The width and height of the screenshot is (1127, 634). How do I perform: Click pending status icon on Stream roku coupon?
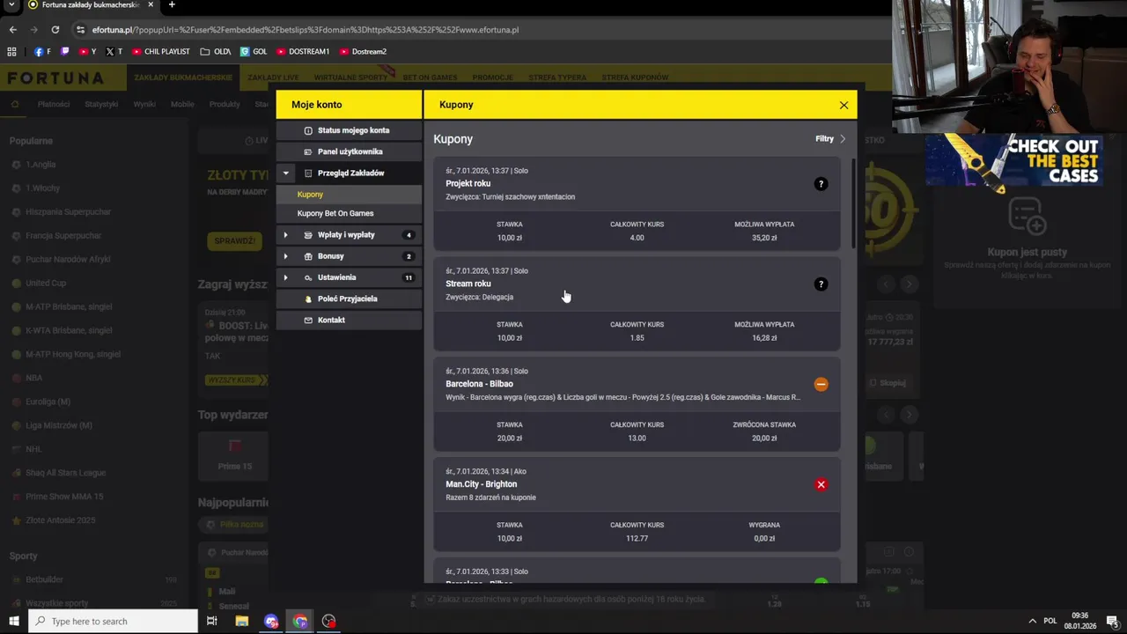coord(821,284)
